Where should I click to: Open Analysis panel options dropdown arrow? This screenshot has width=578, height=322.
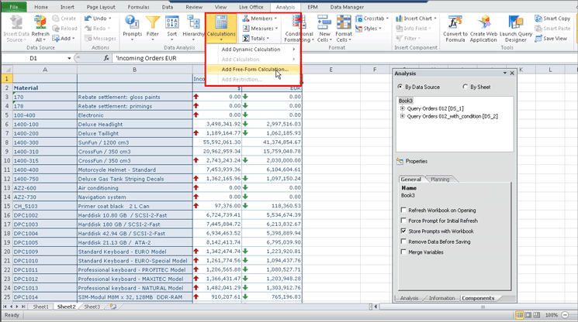[505, 74]
